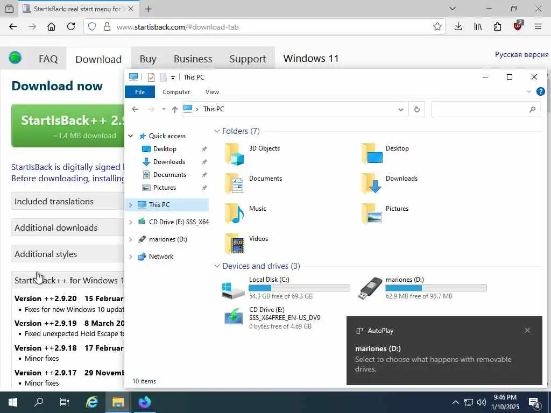Select CD Drive (E:) SSS_X64FREE item
551x413 pixels.
[272, 318]
